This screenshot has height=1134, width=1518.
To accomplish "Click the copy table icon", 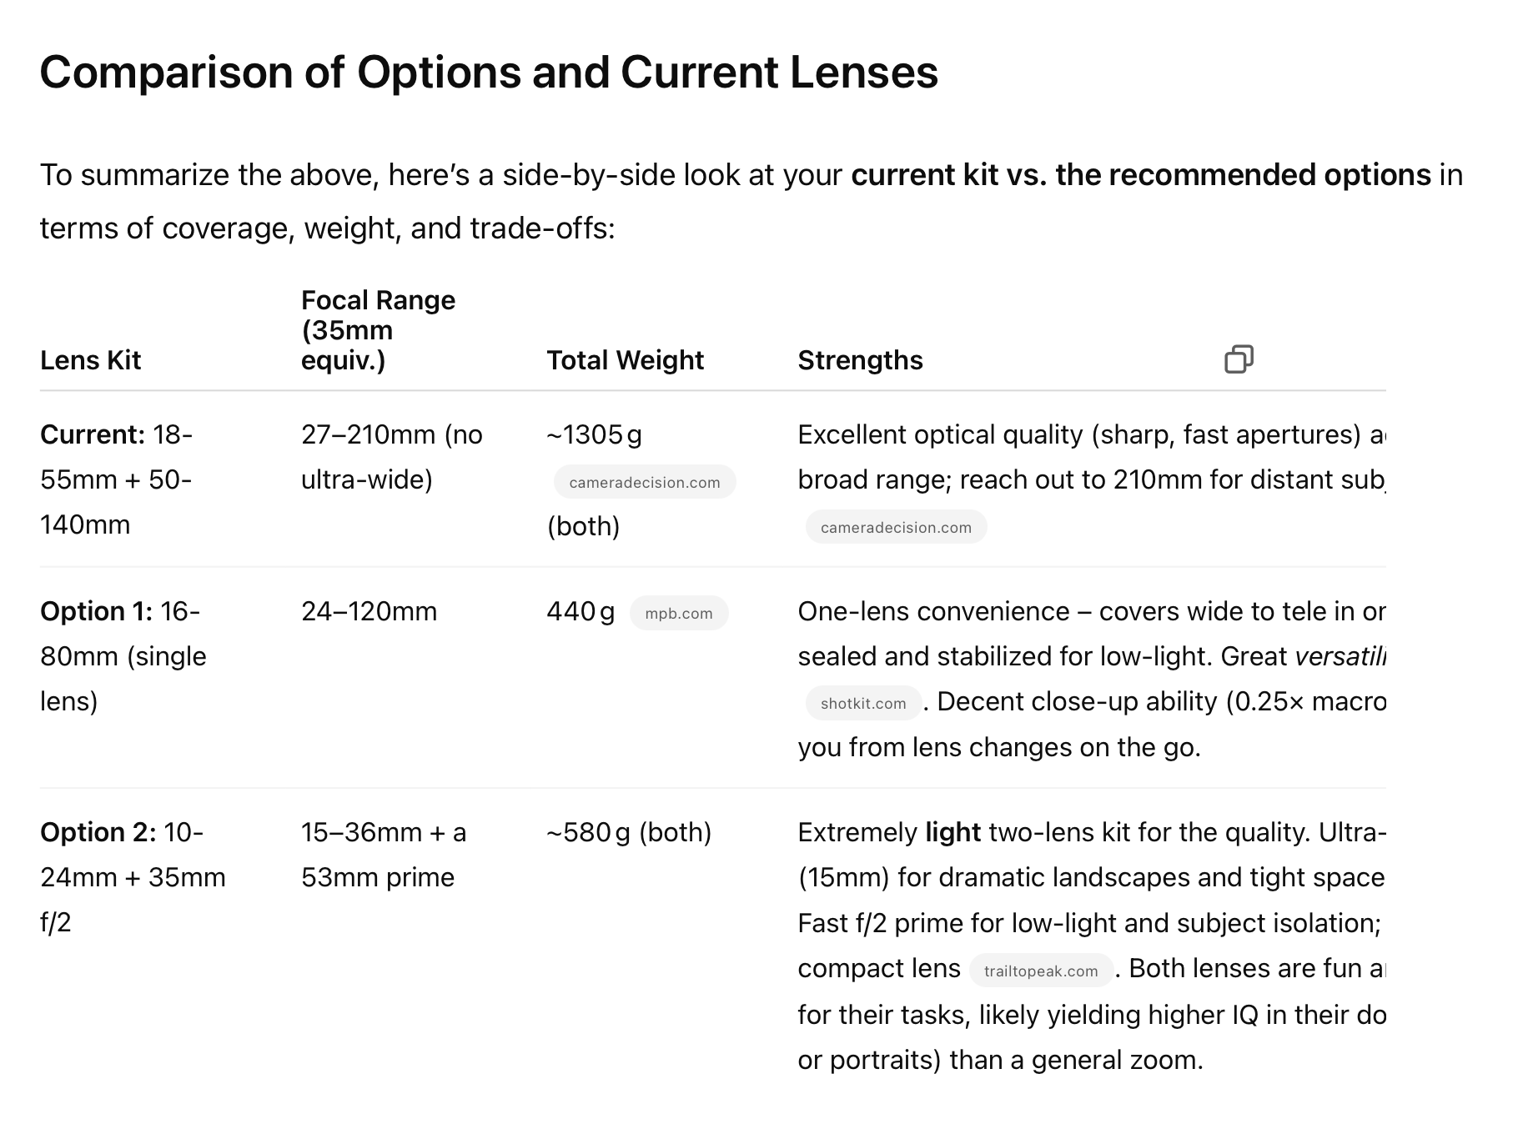I will click(1239, 359).
